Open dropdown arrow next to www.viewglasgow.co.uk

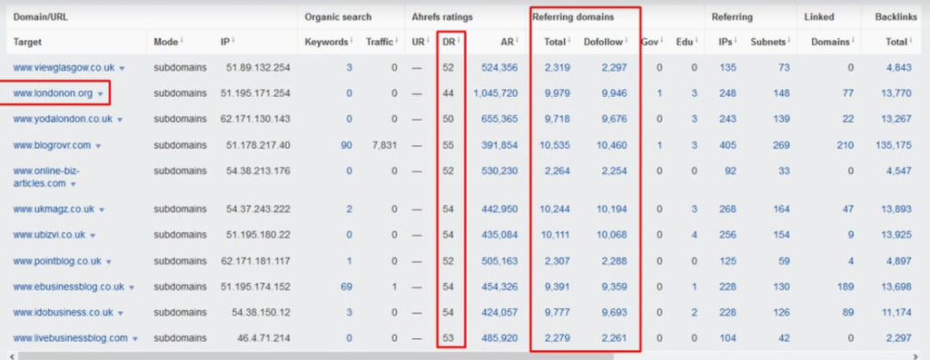(122, 69)
